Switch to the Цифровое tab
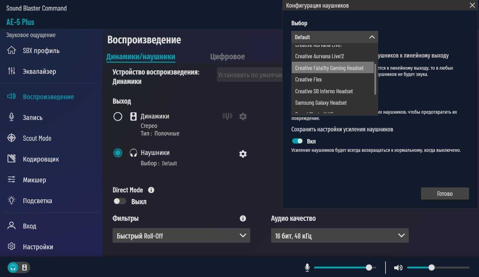The width and height of the screenshot is (479, 277). (x=227, y=57)
